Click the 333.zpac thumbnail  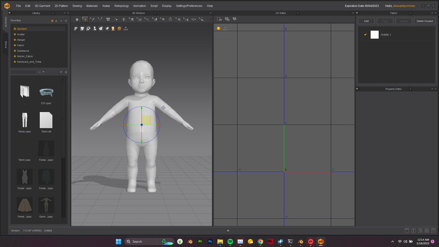pyautogui.click(x=46, y=91)
